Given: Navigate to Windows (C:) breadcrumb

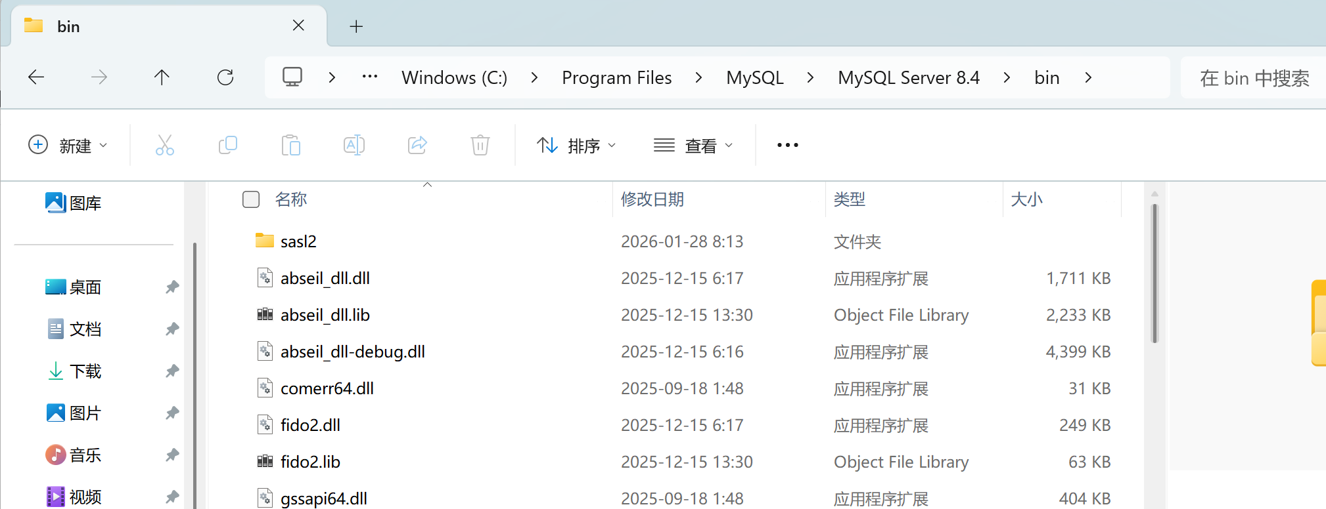Looking at the screenshot, I should (x=455, y=77).
